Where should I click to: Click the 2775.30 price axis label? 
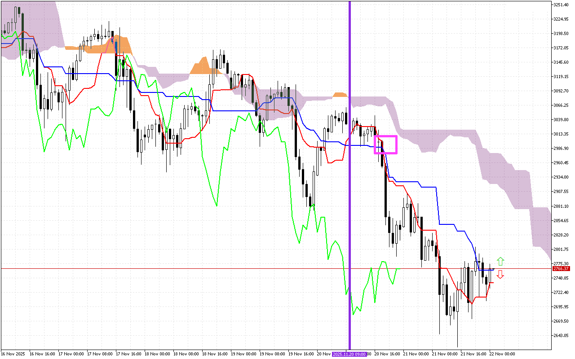[x=561, y=264]
